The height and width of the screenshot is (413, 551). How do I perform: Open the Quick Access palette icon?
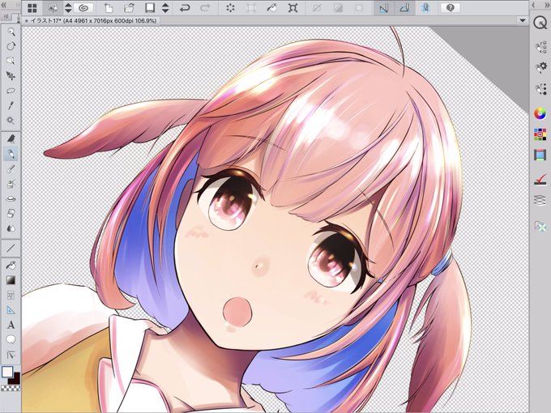pos(540,23)
